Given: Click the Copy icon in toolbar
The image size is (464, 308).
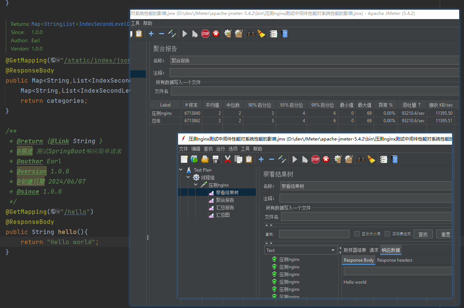Looking at the screenshot, I should tap(238, 160).
